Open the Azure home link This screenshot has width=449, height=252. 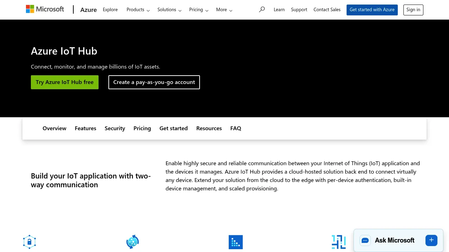point(88,10)
